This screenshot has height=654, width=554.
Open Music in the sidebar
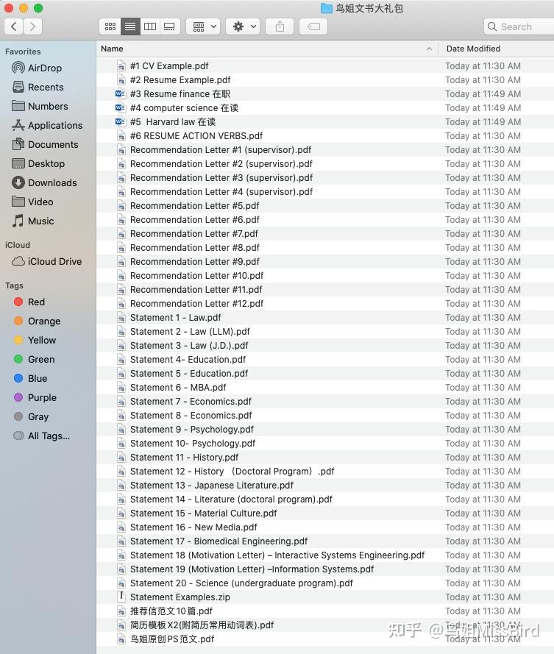33,221
